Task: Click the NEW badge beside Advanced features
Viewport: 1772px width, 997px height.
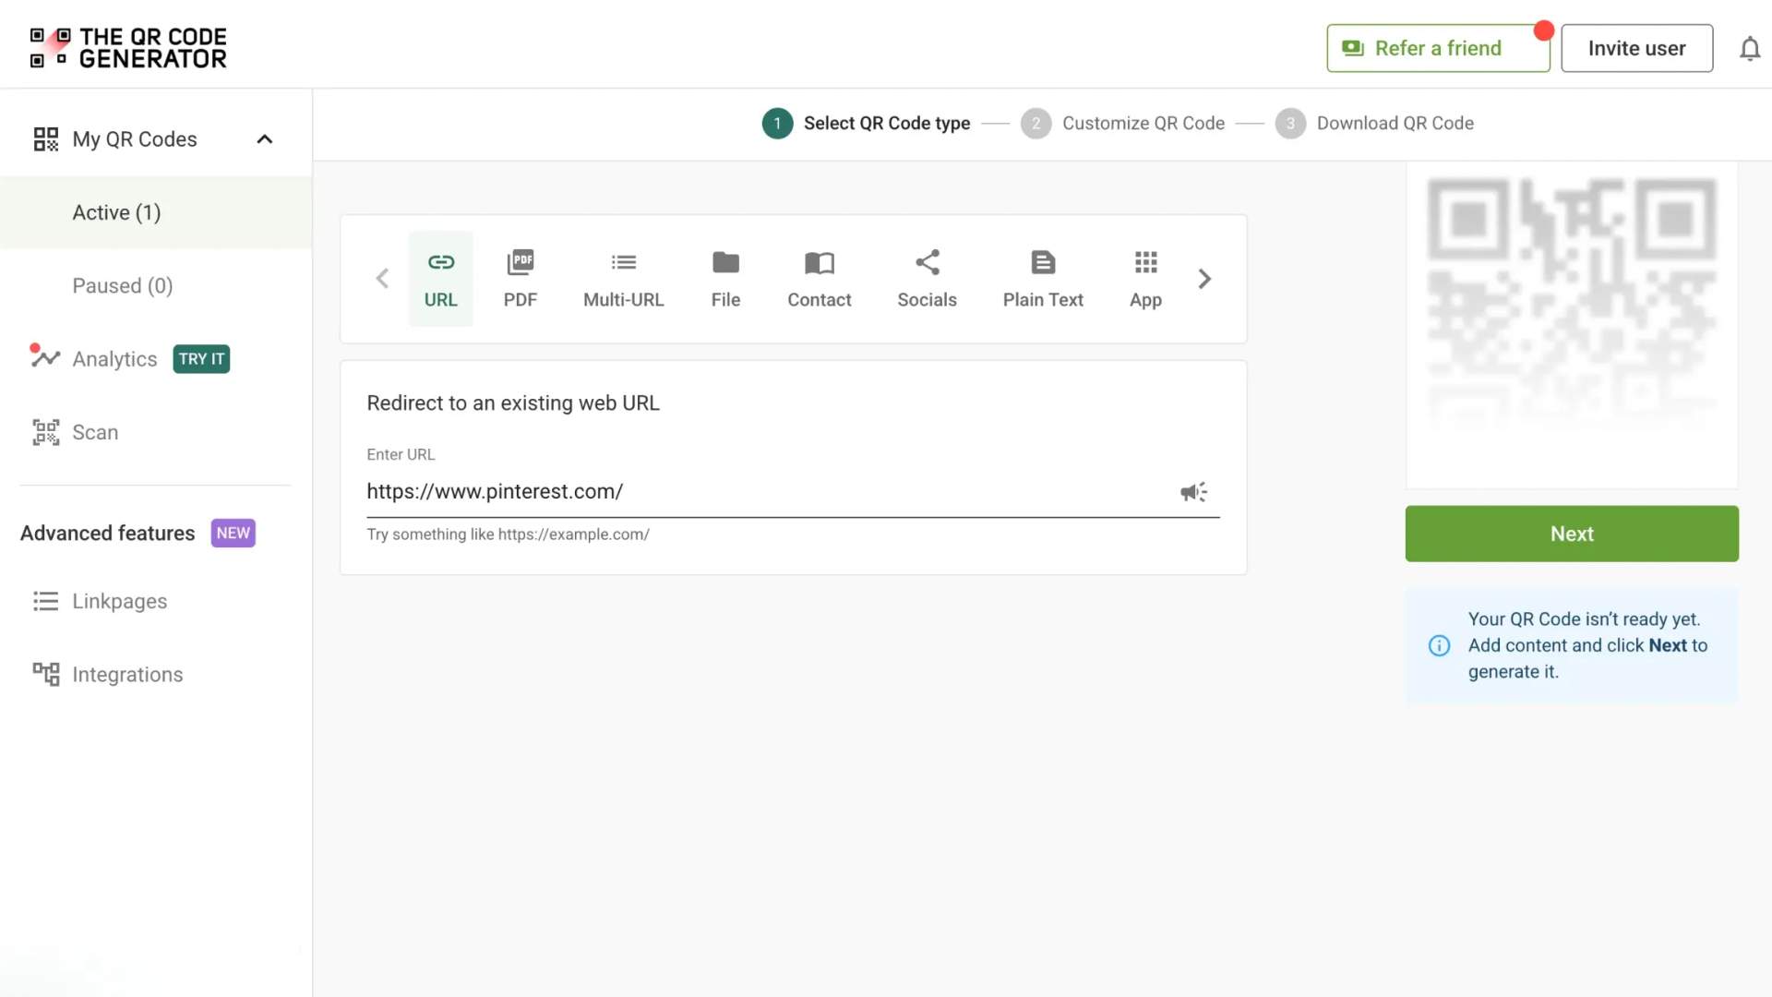Action: (233, 534)
